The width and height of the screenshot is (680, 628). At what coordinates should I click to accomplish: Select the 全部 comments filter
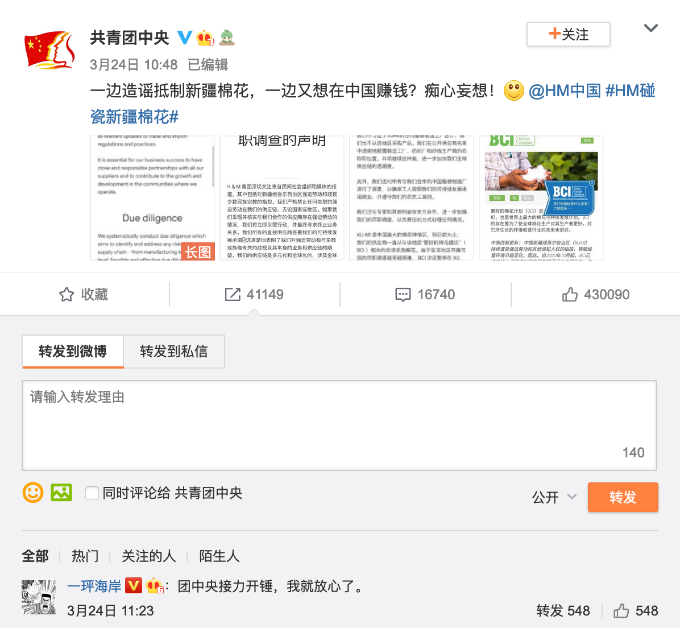[35, 556]
